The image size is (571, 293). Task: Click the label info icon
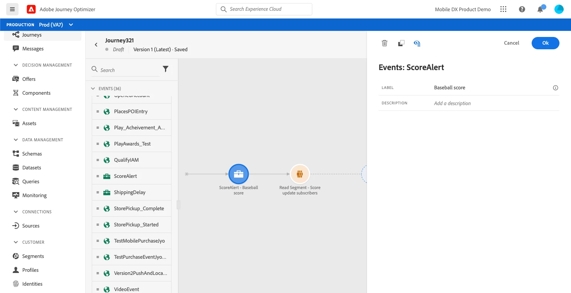coord(556,88)
